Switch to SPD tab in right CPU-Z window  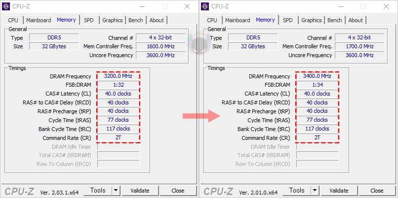click(x=288, y=20)
